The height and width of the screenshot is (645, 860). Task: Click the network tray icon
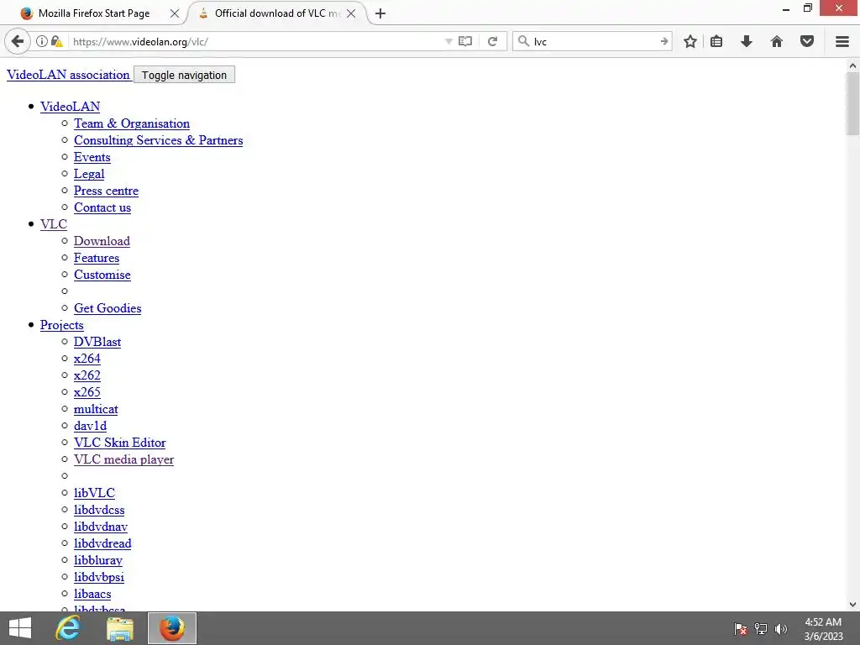point(761,628)
